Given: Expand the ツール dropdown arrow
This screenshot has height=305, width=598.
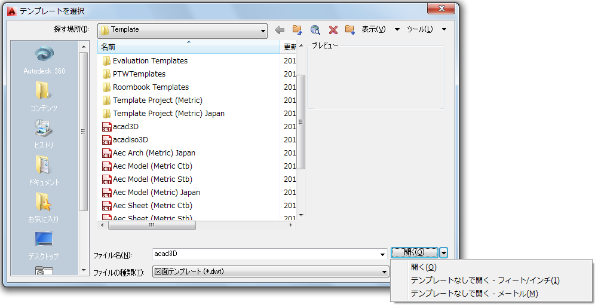Looking at the screenshot, I should click(x=444, y=29).
